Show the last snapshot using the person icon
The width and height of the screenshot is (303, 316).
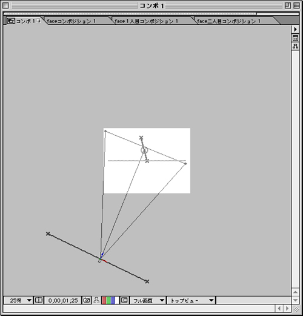coord(96,300)
